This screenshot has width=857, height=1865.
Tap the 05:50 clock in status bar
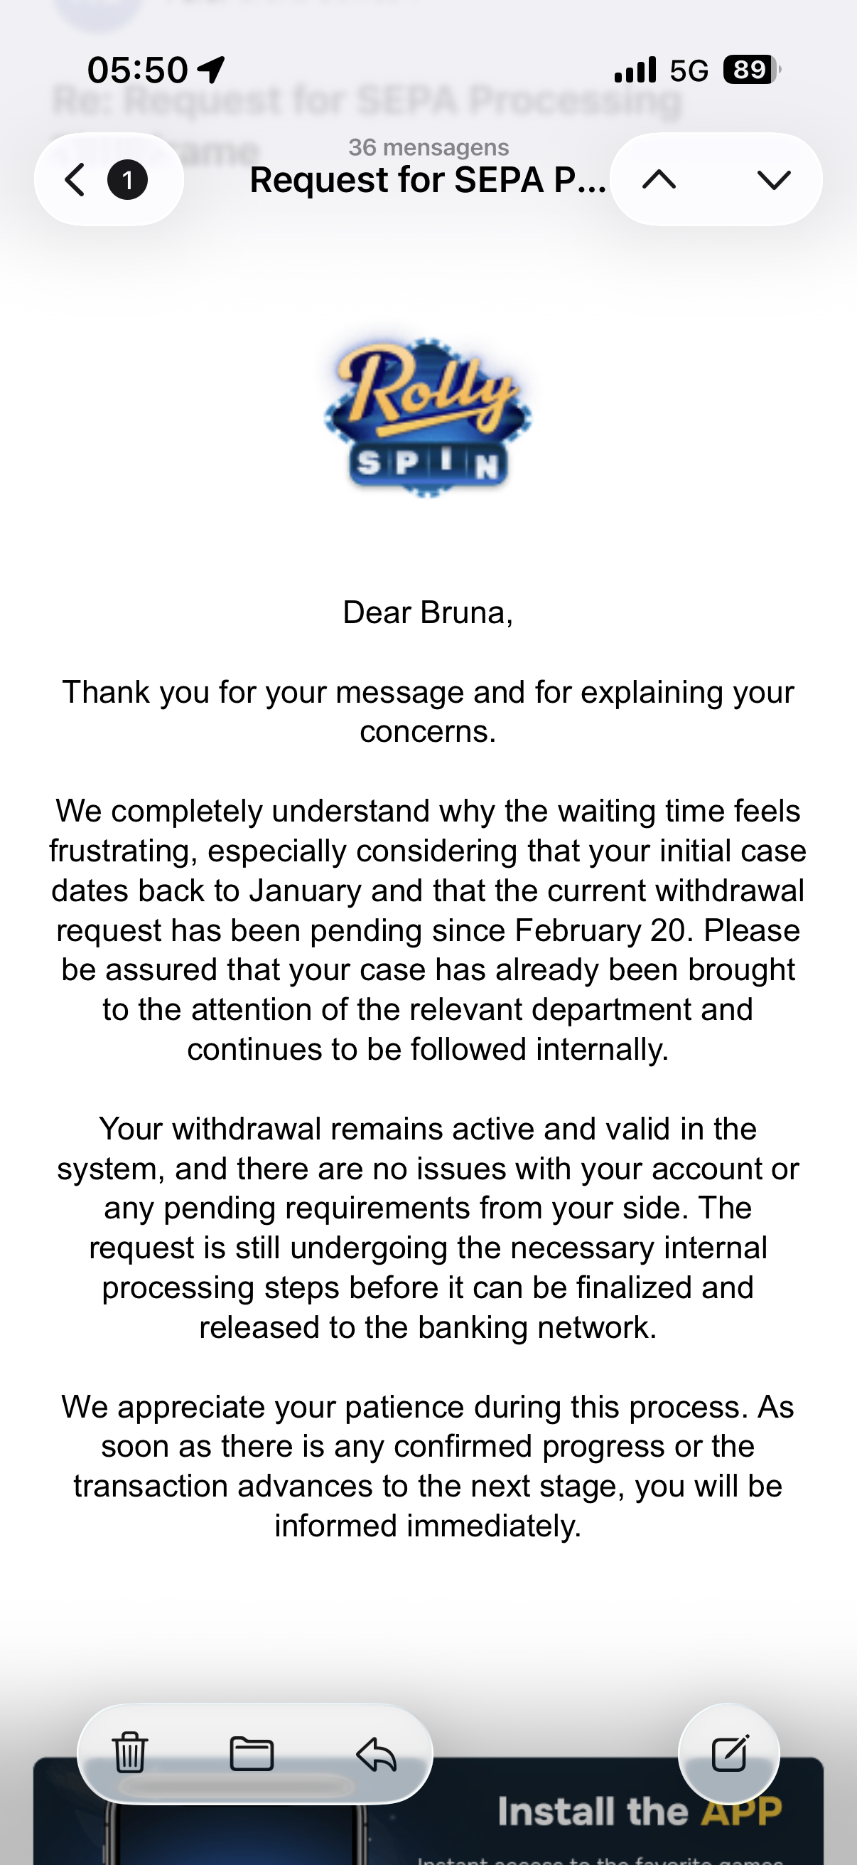click(x=137, y=70)
